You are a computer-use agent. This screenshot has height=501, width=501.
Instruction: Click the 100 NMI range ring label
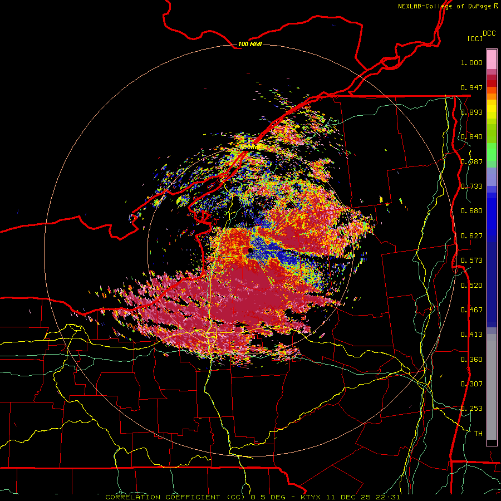(x=250, y=44)
